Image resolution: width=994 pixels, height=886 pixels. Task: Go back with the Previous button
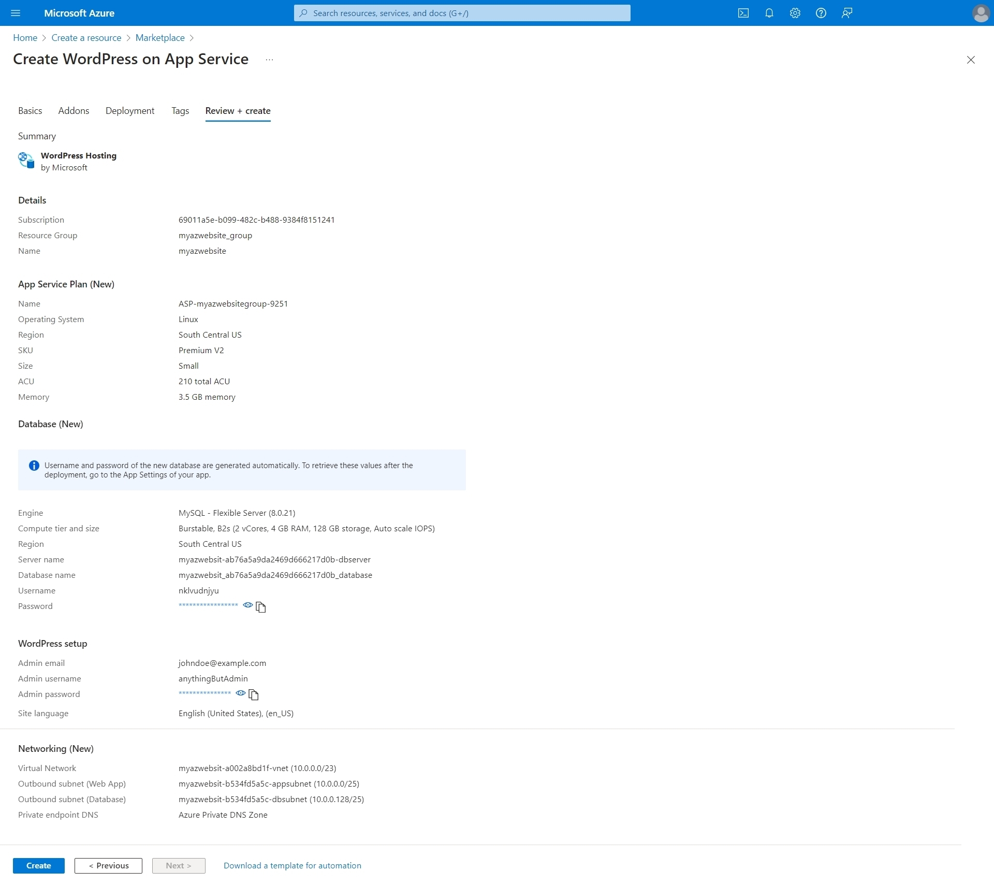(108, 865)
